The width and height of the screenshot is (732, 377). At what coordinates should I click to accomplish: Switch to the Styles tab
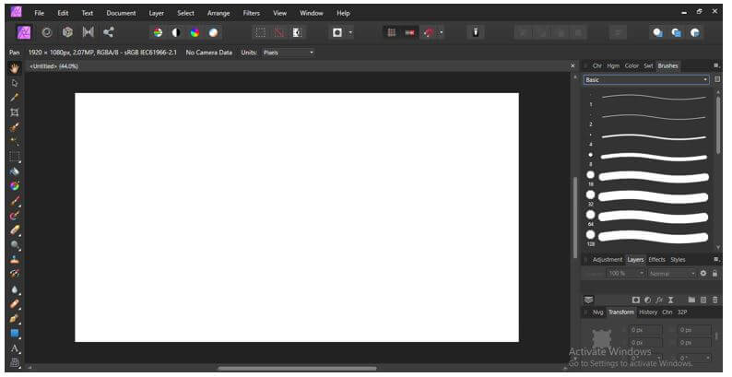point(678,259)
